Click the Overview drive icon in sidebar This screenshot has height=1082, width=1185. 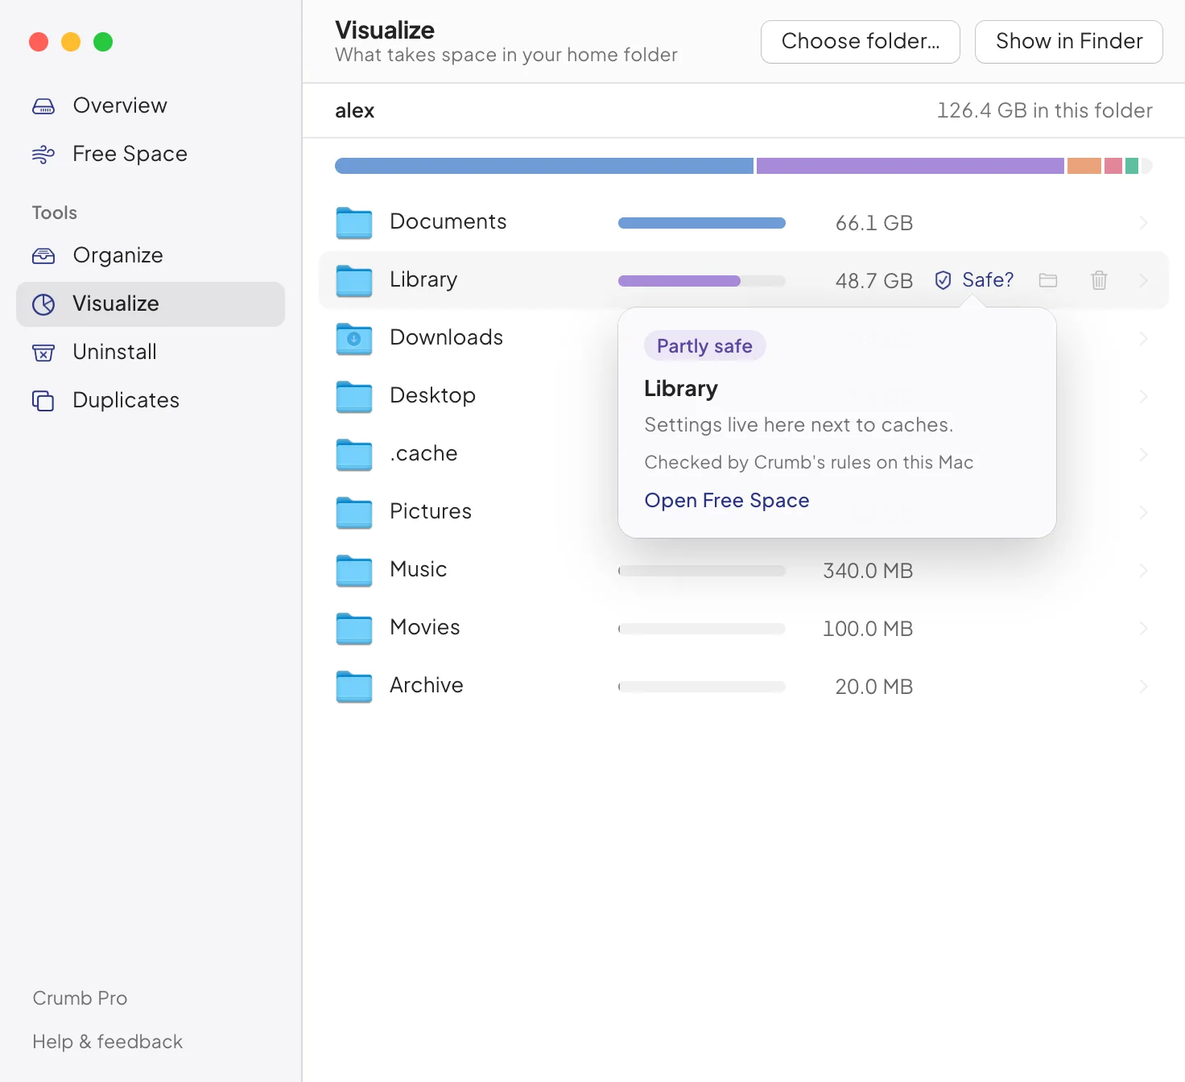[x=43, y=106]
